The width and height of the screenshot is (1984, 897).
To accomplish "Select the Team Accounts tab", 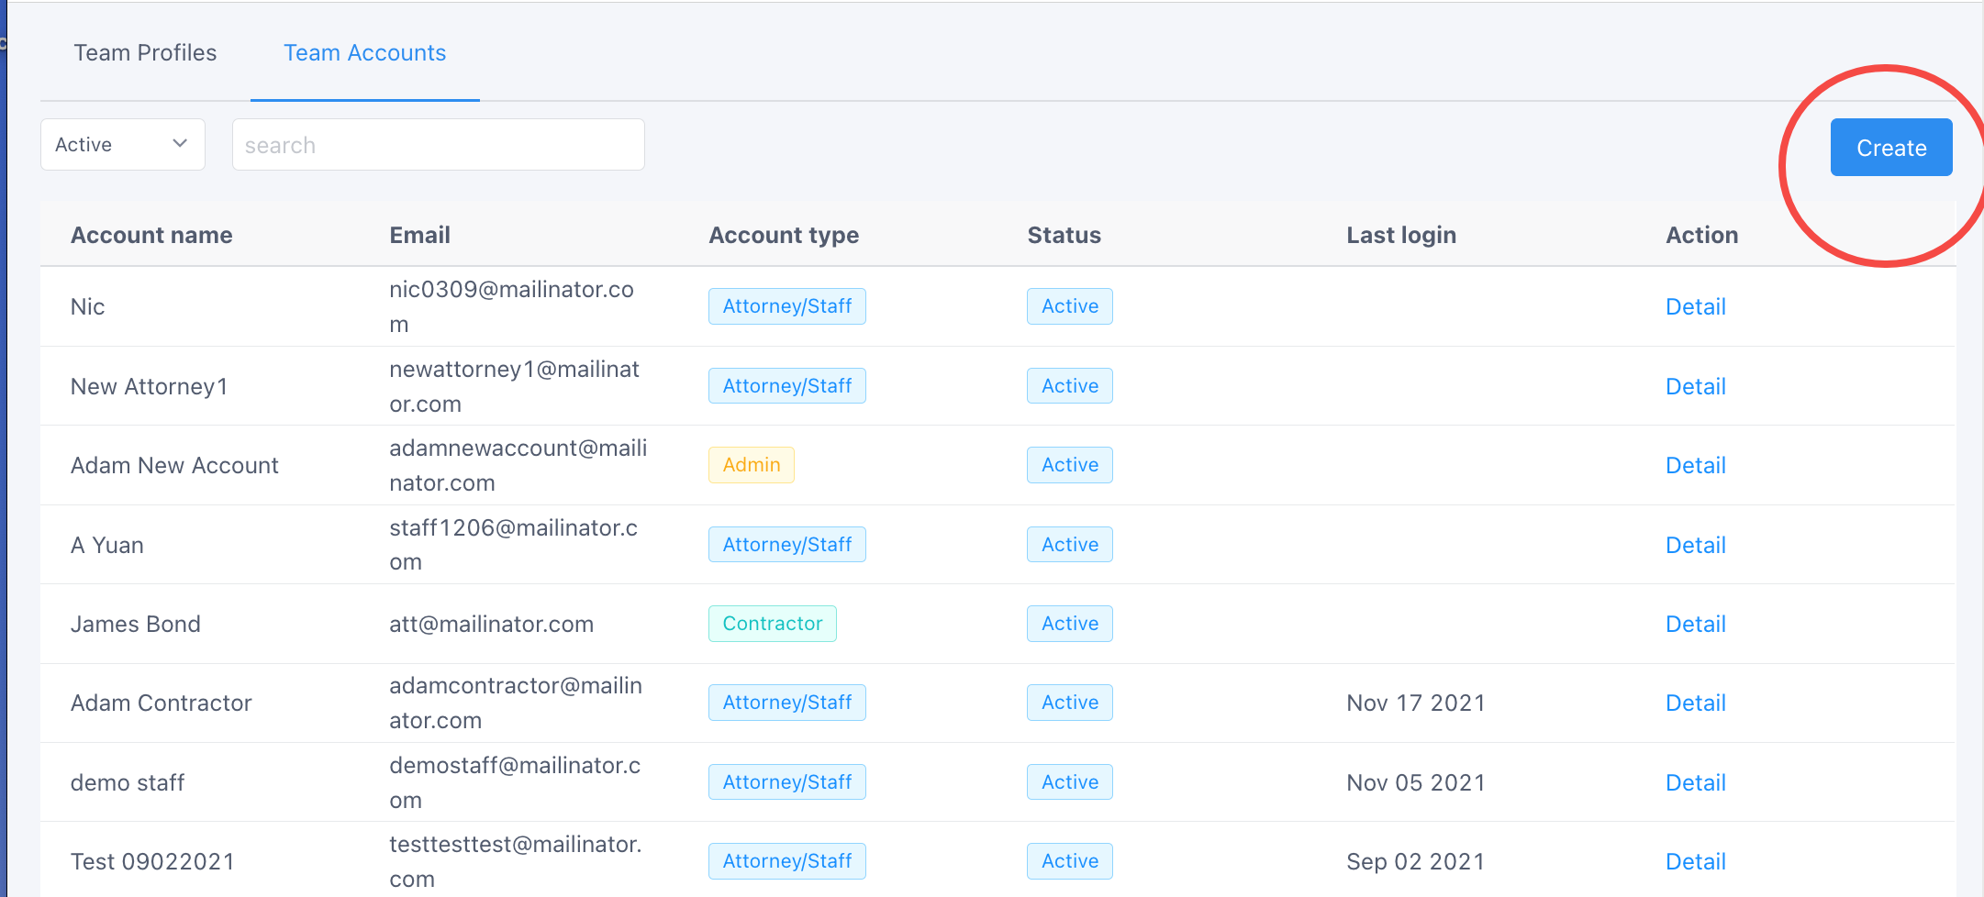I will pyautogui.click(x=364, y=53).
